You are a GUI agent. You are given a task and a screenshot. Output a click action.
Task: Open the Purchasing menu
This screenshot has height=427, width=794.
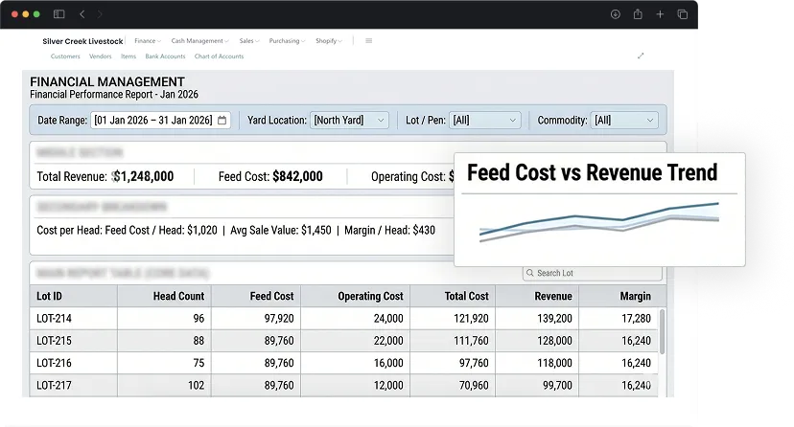tap(287, 41)
